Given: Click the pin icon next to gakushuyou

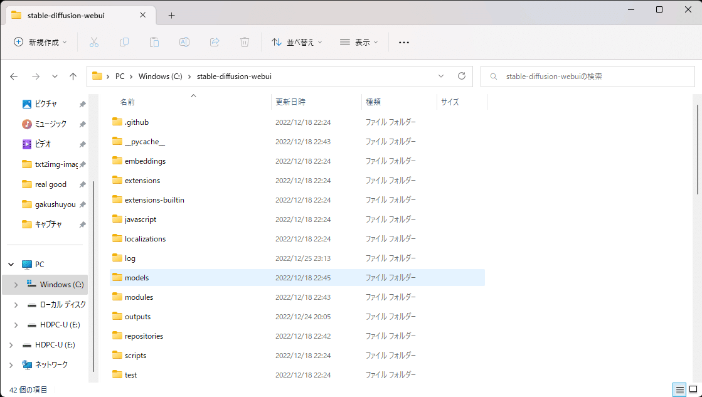Looking at the screenshot, I should coord(82,204).
